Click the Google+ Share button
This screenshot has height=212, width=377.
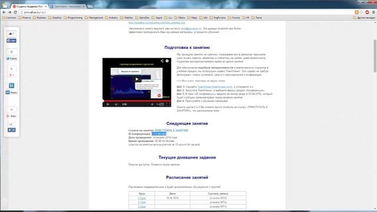tap(11, 116)
